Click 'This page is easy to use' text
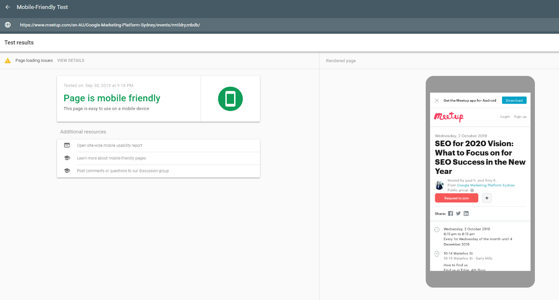This screenshot has width=559, height=300. (x=106, y=108)
